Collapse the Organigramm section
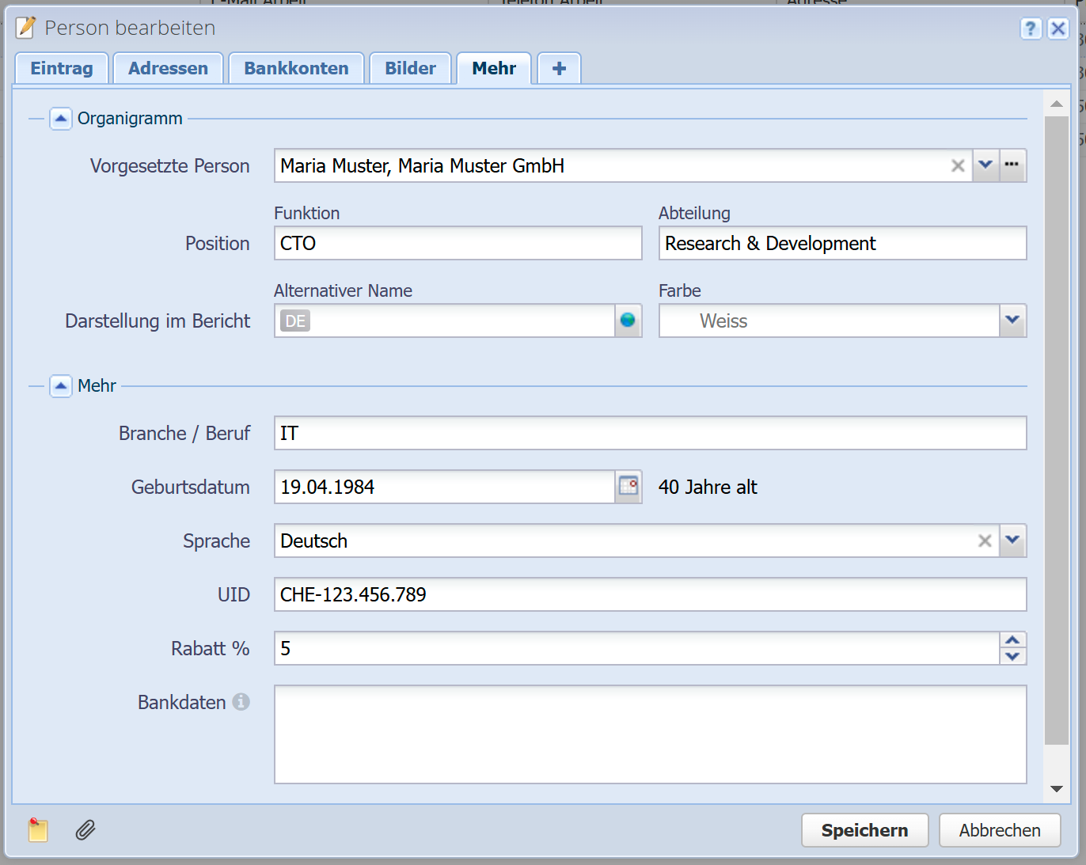The image size is (1086, 865). tap(61, 119)
